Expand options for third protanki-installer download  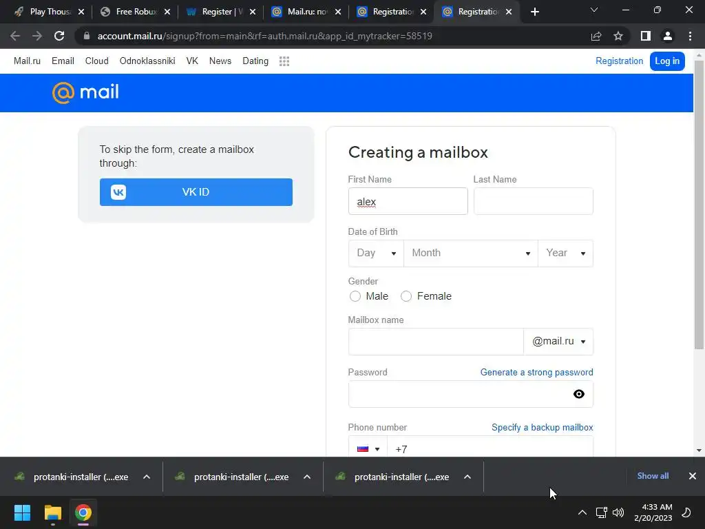(x=467, y=477)
